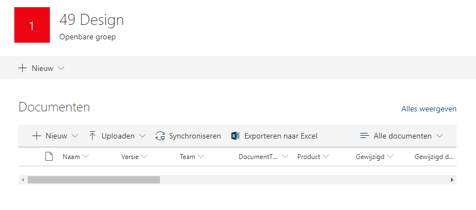The width and height of the screenshot is (476, 210).
Task: Click the red 49 Design site logo
Action: [32, 25]
